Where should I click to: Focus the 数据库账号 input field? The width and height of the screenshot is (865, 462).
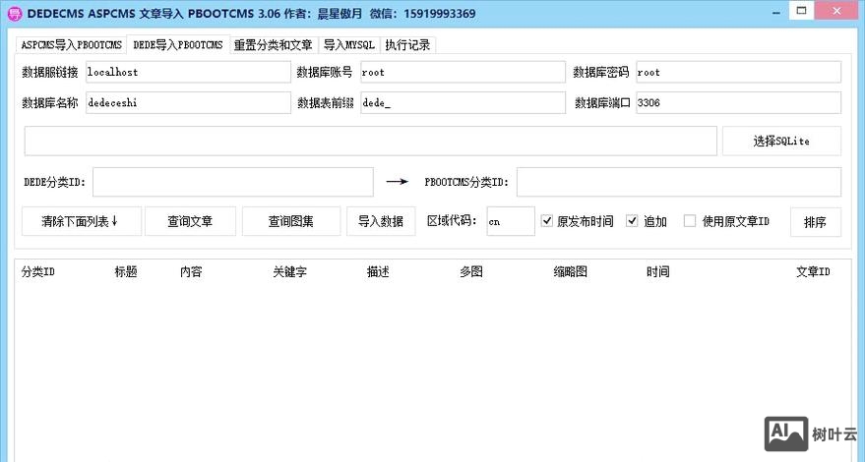tap(463, 72)
